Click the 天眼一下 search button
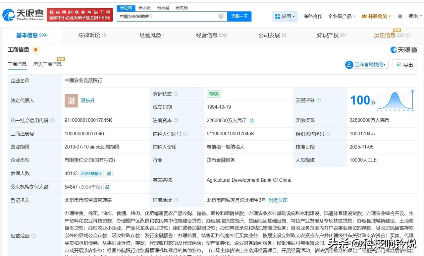The width and height of the screenshot is (424, 256). [x=239, y=16]
